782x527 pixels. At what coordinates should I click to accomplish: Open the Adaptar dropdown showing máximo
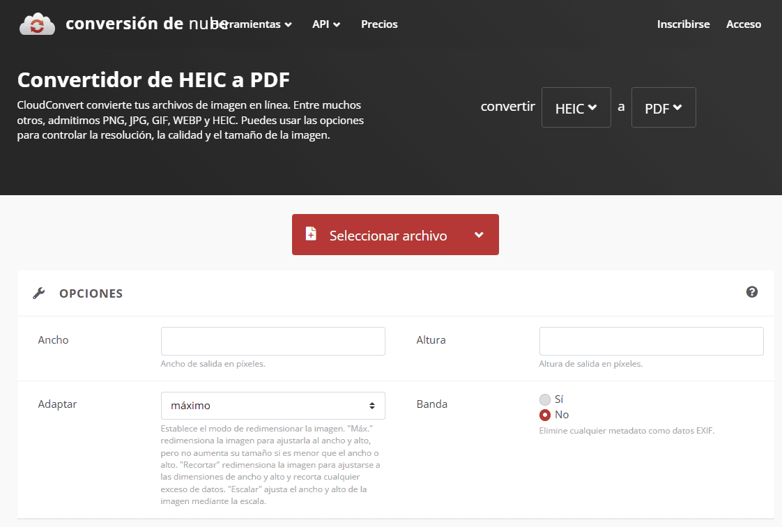pyautogui.click(x=273, y=405)
